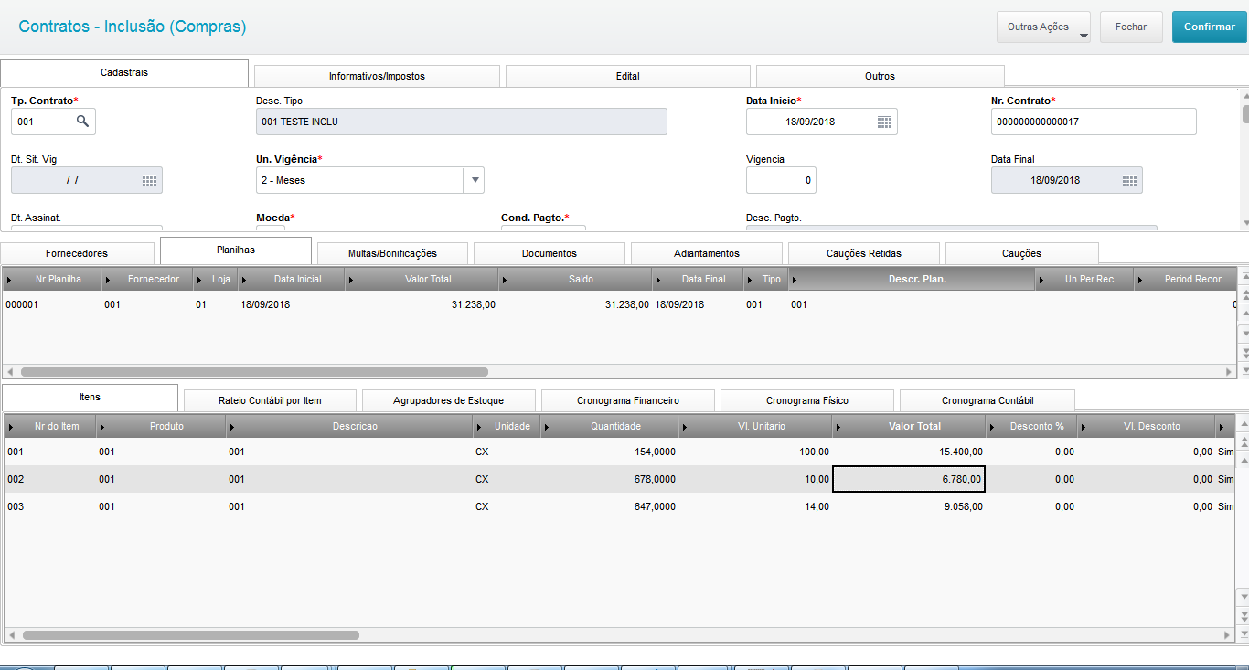Open Cronograma Financeiro tab
Screen dimensions: 1249x670
(628, 400)
